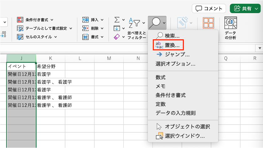Click the Go To (ジャンプ) arrow icon
The image size is (263, 148).
point(159,54)
